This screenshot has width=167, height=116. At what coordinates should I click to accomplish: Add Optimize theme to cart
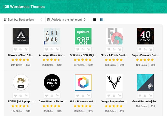pyautogui.click(x=89, y=50)
